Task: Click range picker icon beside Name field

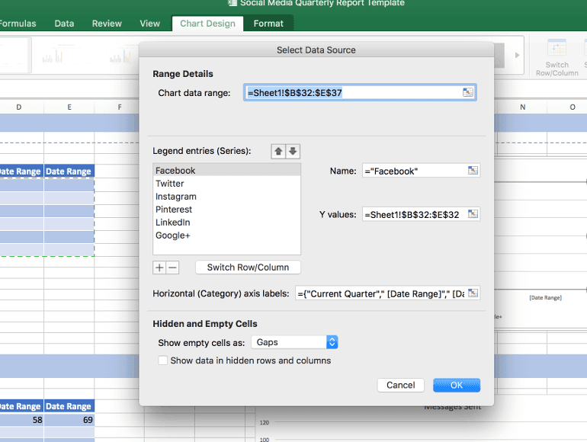Action: (x=473, y=171)
